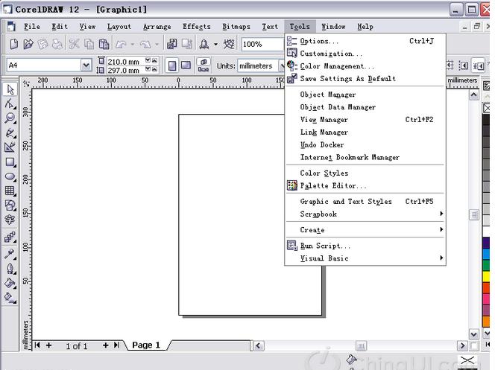This screenshot has height=370, width=495.
Task: Select the Shape tool
Action: 10,103
